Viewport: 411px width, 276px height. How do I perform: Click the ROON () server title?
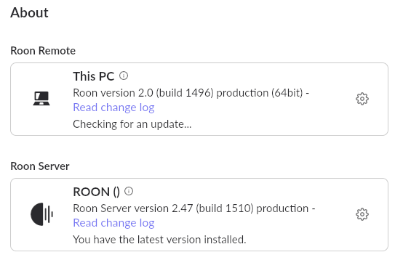pyautogui.click(x=97, y=192)
